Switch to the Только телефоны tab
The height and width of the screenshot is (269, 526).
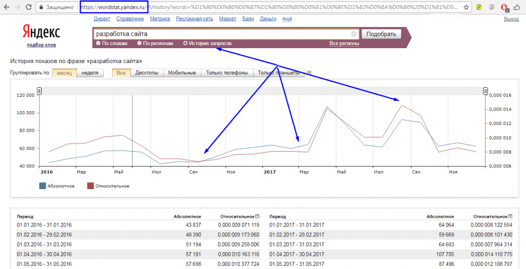(x=227, y=73)
